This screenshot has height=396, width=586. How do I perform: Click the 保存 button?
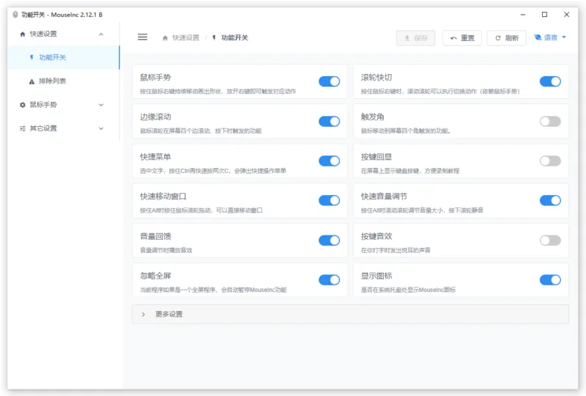[415, 38]
